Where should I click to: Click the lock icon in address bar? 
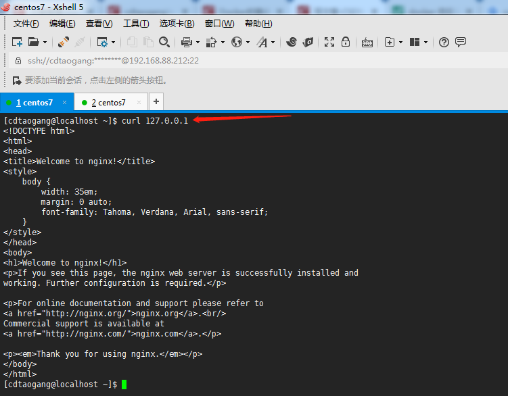pyautogui.click(x=18, y=61)
